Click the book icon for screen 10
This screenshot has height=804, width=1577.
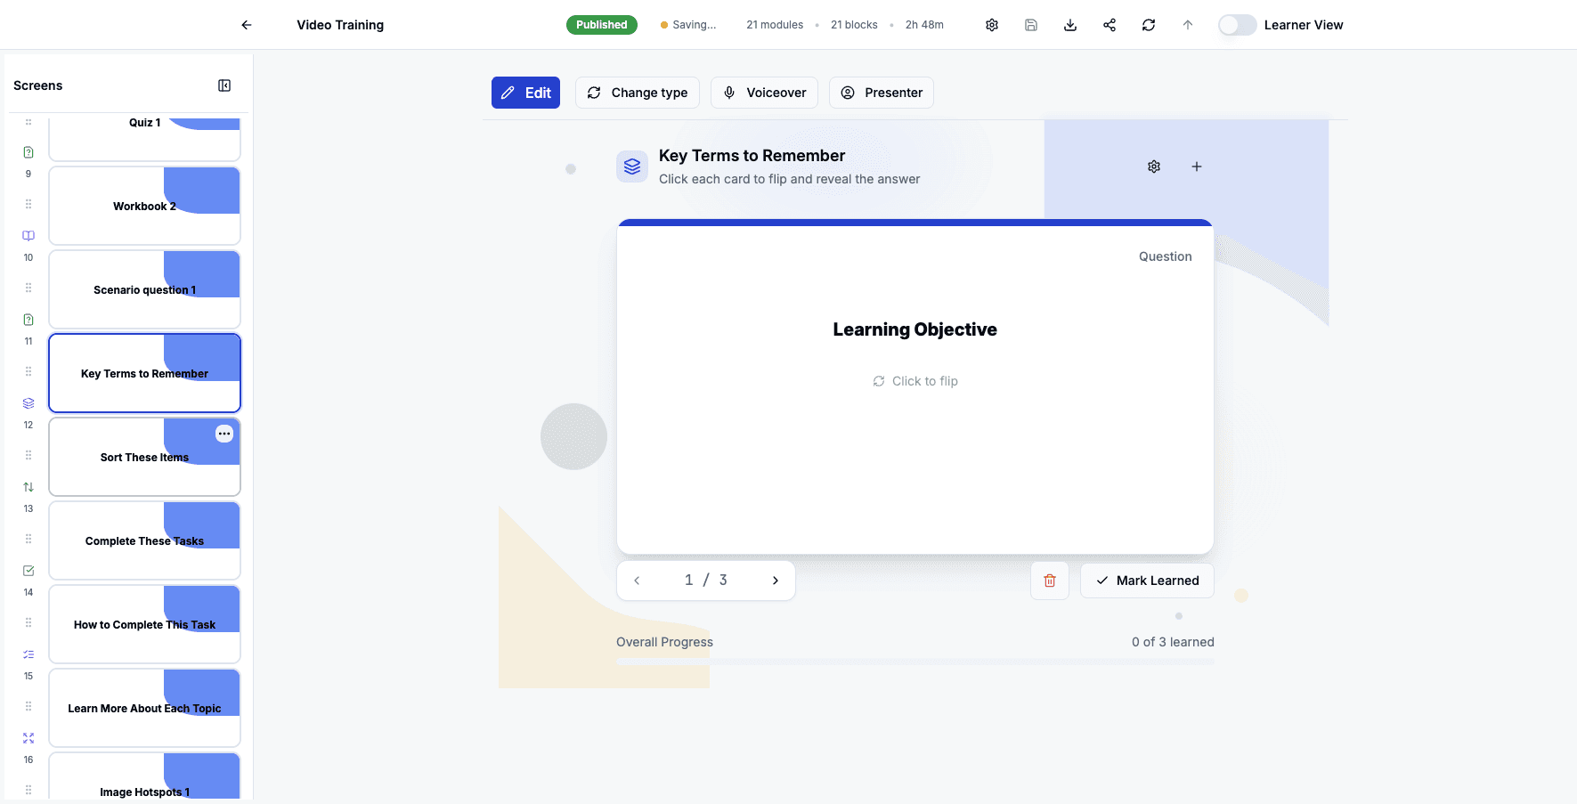point(28,236)
